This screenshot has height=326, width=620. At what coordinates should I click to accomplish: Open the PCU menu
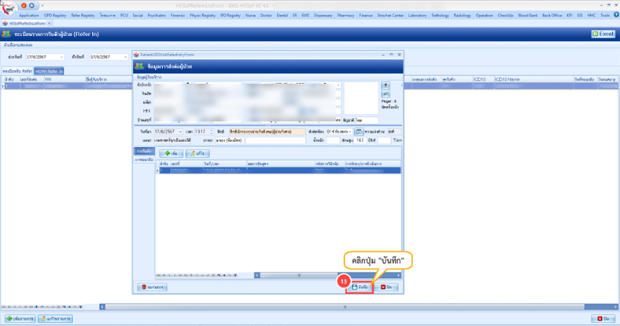click(x=124, y=16)
